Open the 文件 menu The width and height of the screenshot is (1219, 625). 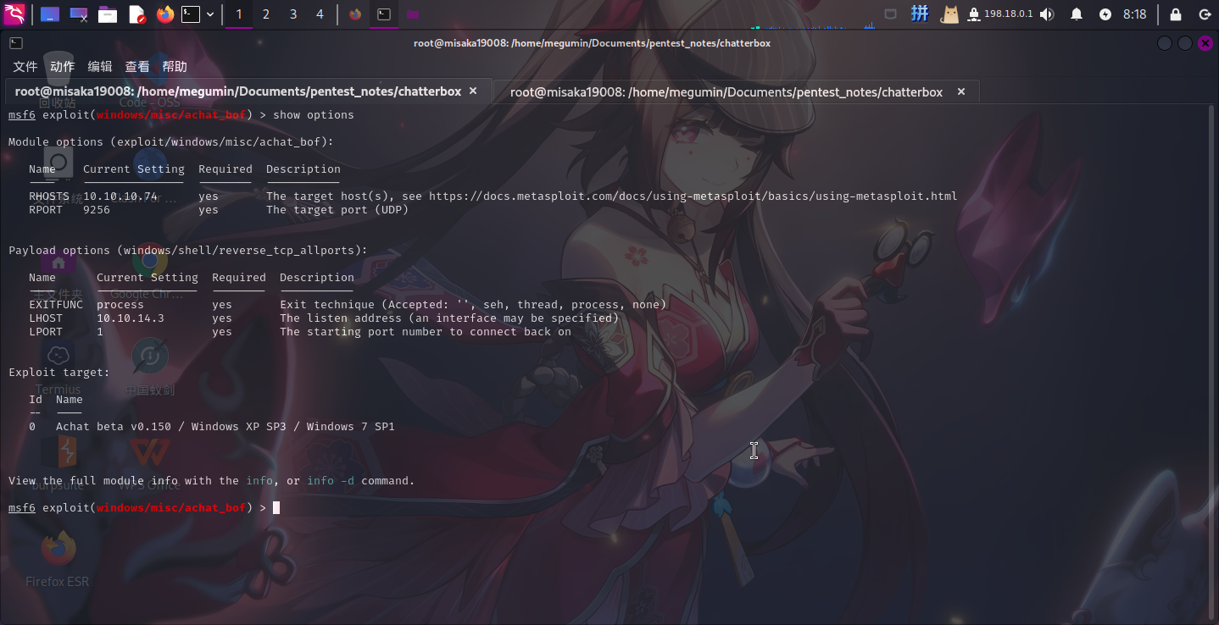click(25, 67)
